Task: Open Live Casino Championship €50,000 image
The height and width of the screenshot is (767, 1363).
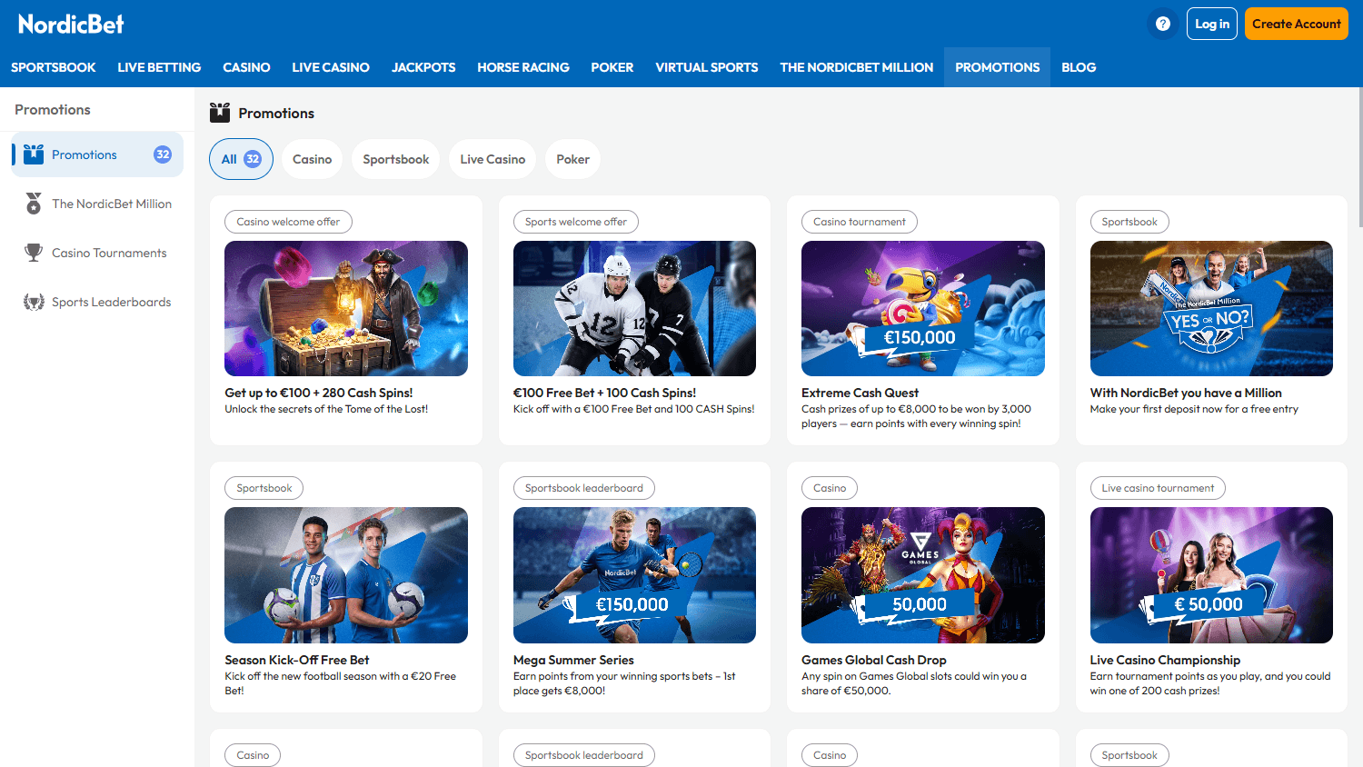Action: tap(1211, 575)
